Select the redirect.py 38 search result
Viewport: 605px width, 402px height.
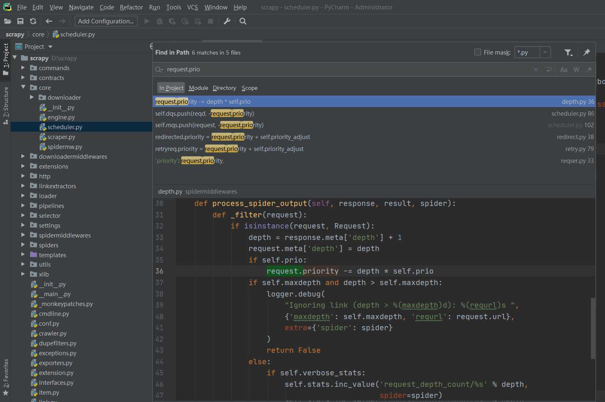[x=374, y=137]
